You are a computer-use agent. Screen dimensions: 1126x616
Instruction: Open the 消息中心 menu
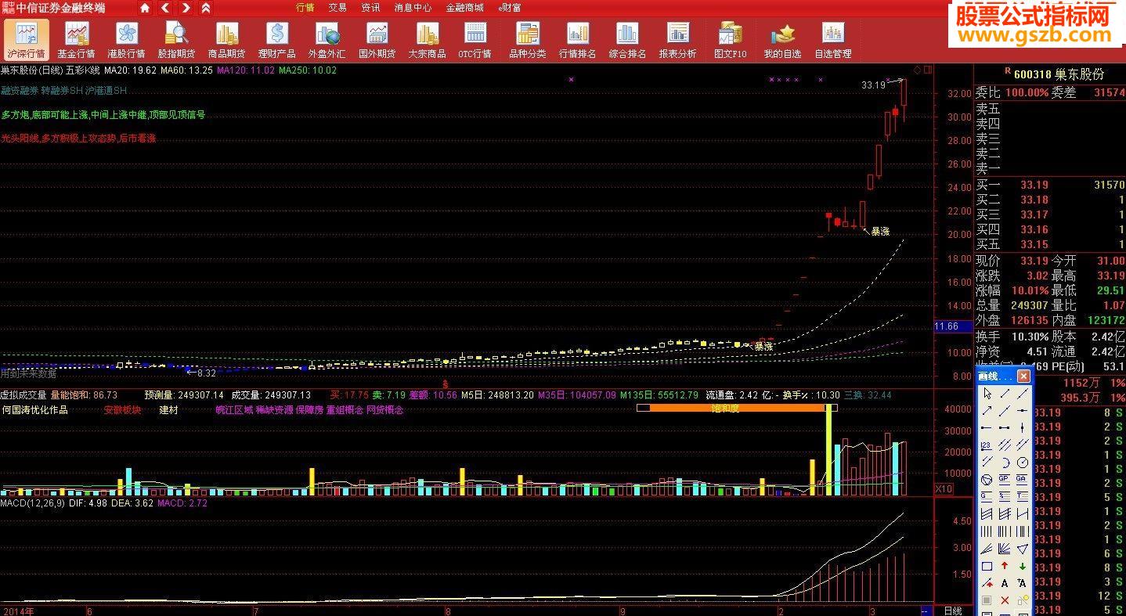pyautogui.click(x=413, y=8)
